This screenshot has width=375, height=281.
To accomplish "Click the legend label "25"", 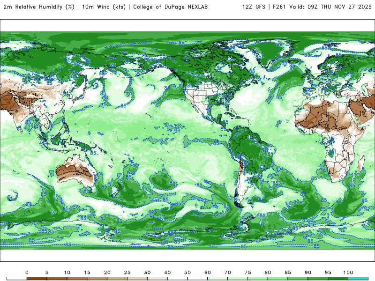I will 127,273.
